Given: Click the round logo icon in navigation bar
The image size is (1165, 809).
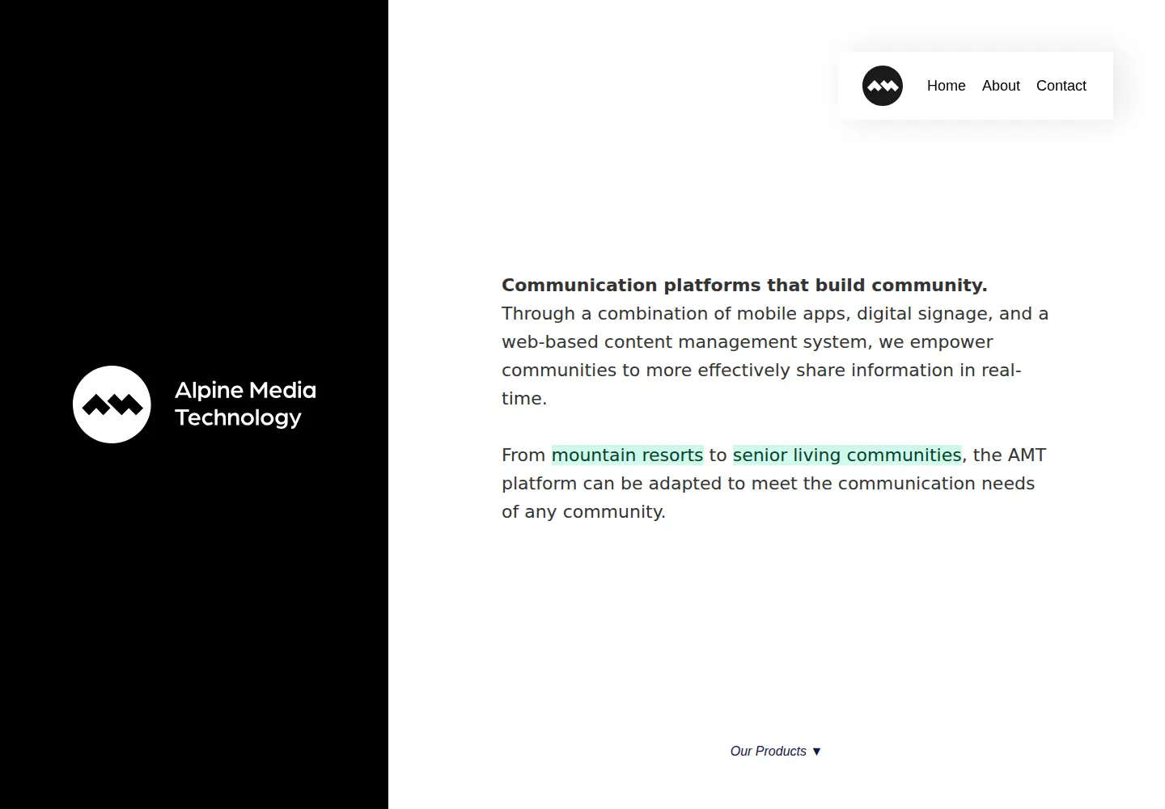Looking at the screenshot, I should 882,86.
